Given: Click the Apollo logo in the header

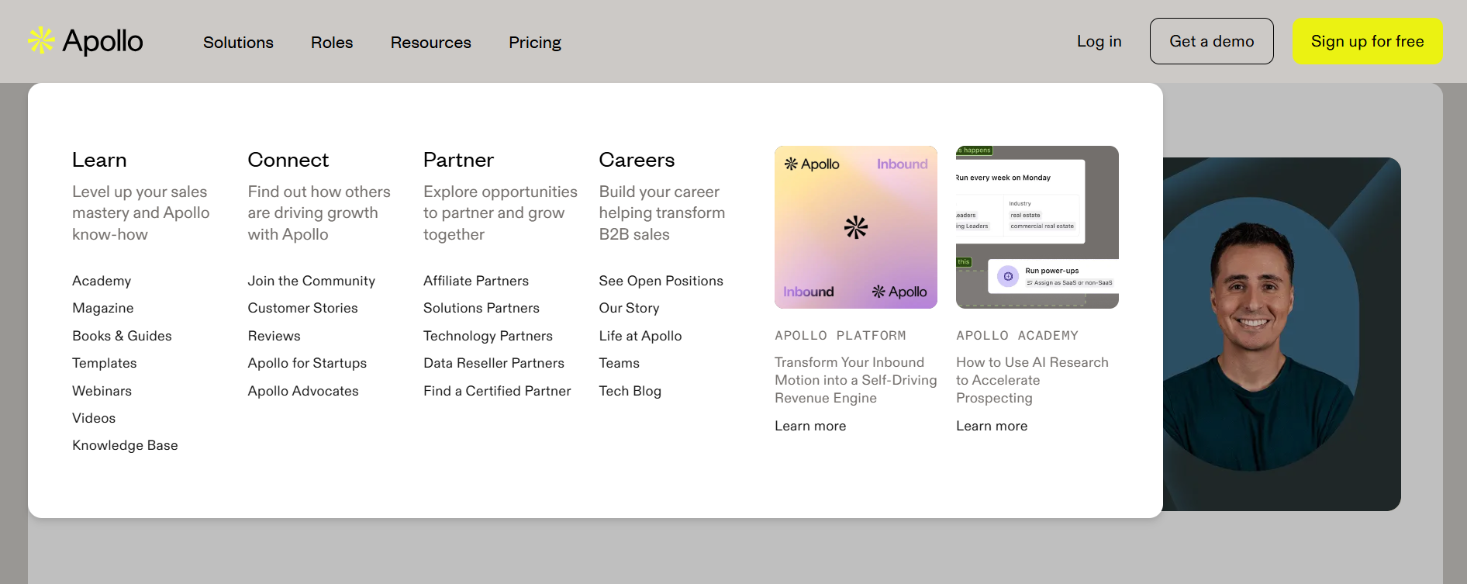Looking at the screenshot, I should coord(85,41).
